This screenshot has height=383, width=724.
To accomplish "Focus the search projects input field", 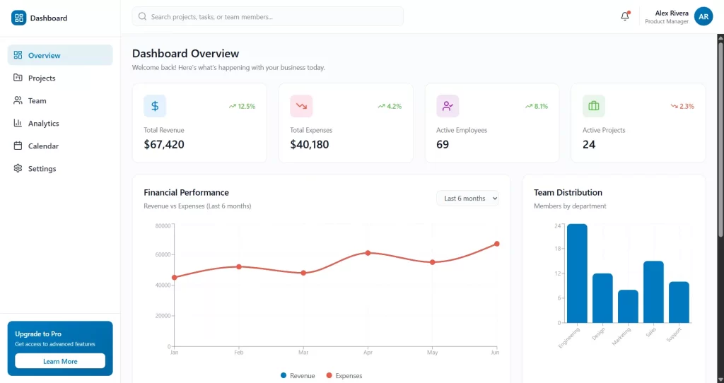I will tap(272, 16).
